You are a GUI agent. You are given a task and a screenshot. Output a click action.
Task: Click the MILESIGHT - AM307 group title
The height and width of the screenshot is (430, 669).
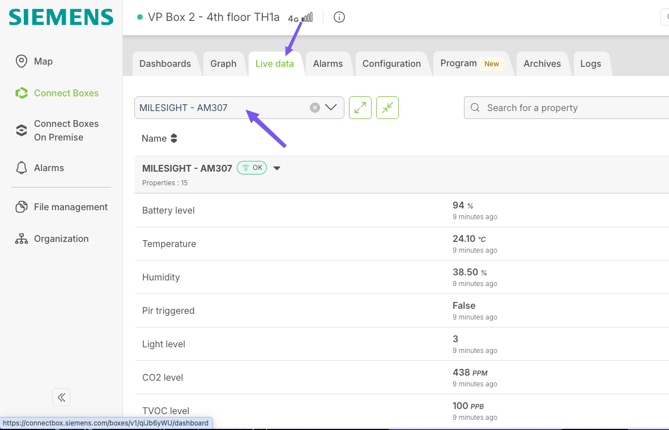point(187,168)
